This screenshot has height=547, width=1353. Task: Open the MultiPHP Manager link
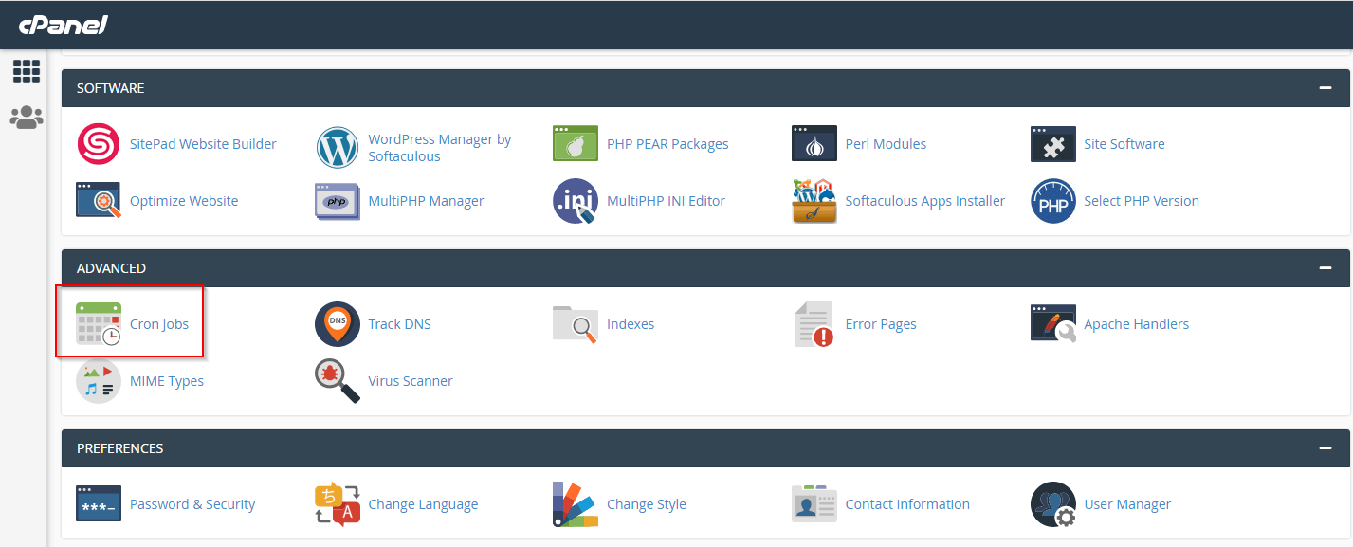[426, 201]
